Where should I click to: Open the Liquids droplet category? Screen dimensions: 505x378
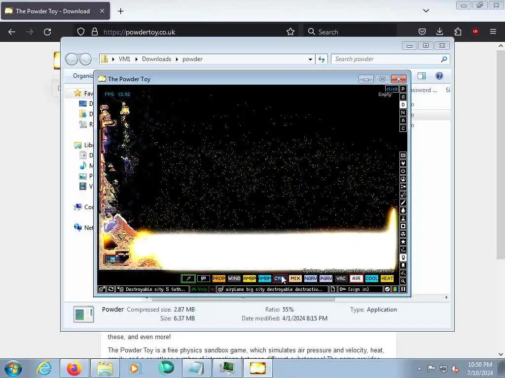[403, 211]
